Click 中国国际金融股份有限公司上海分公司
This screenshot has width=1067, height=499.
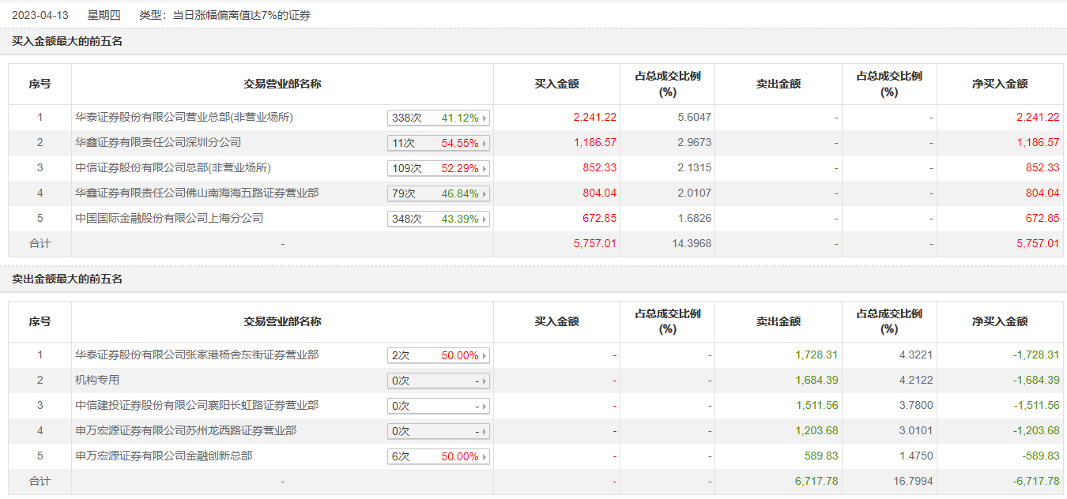coord(169,219)
